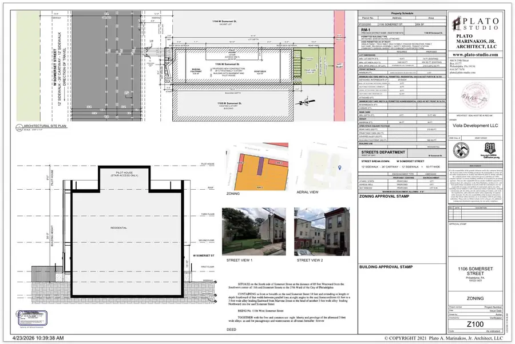Screen dimensions: 515x344
Task: Open the Street View 2 photo
Action: tap(322, 231)
